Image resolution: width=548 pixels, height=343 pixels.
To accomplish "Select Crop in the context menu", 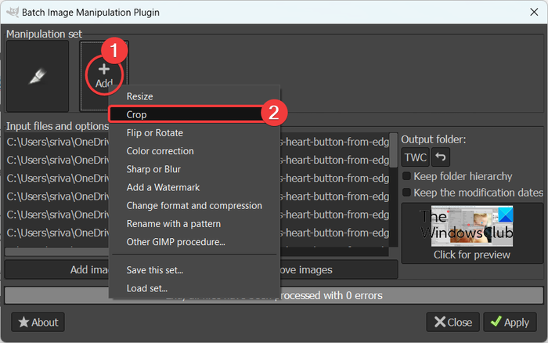I will (x=137, y=114).
